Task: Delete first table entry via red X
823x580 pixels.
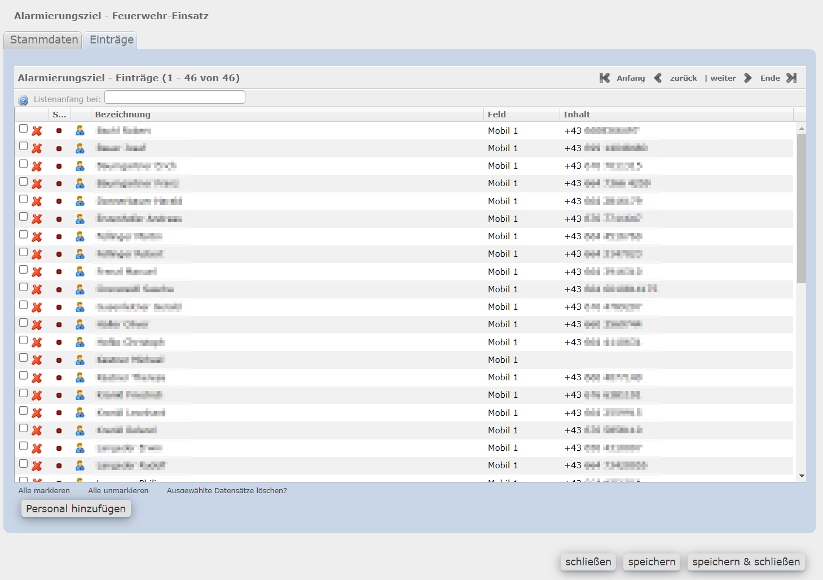Action: (x=37, y=131)
